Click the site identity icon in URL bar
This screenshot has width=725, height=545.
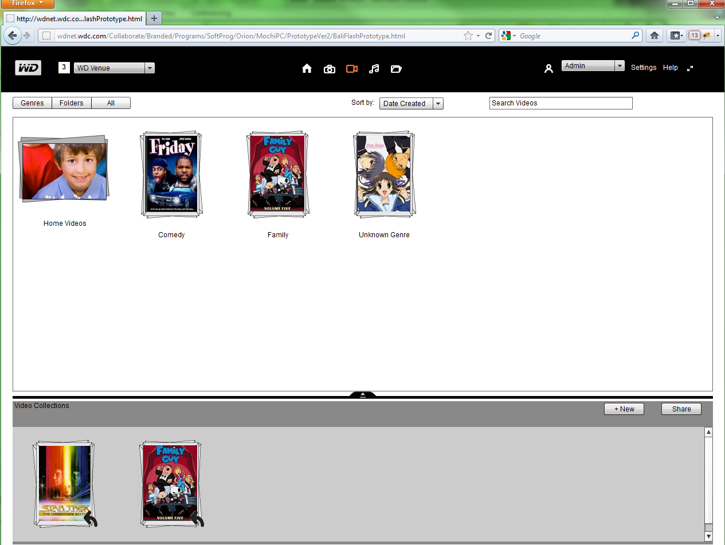[x=47, y=36]
